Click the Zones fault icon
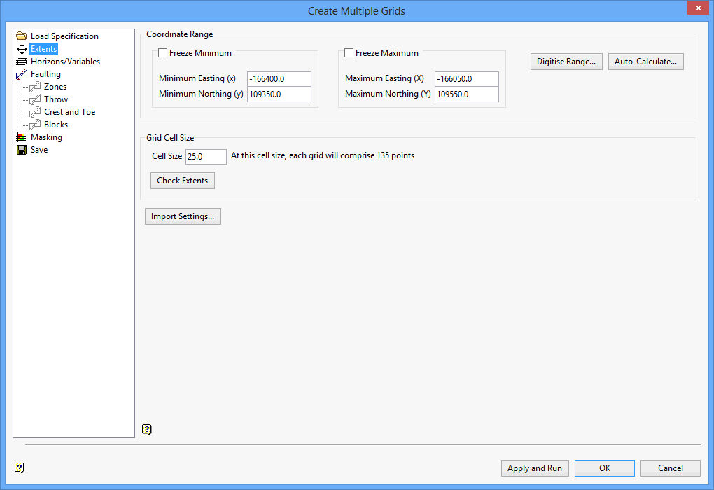 click(x=35, y=87)
